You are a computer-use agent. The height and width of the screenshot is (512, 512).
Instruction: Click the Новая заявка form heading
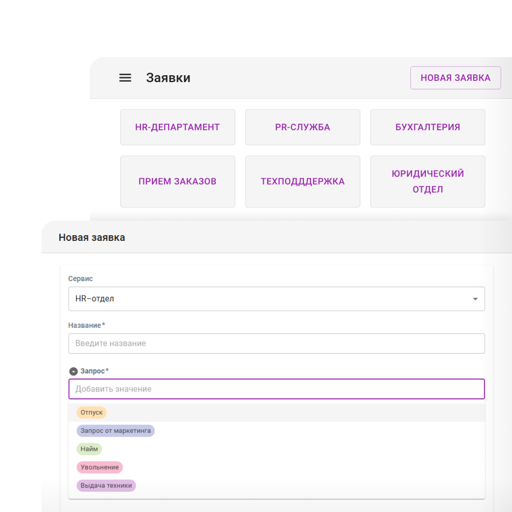(92, 237)
